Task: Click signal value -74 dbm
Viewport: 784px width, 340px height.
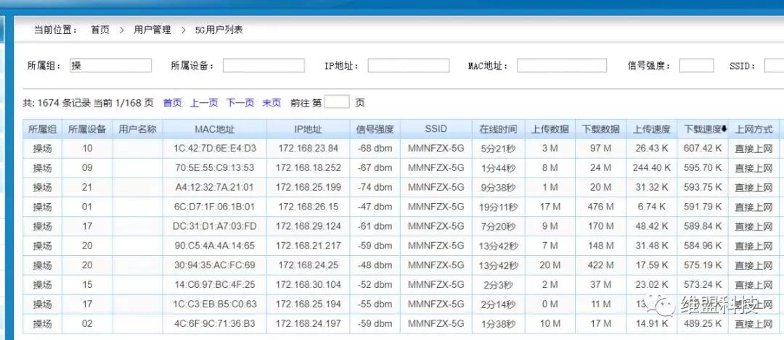Action: click(x=375, y=187)
